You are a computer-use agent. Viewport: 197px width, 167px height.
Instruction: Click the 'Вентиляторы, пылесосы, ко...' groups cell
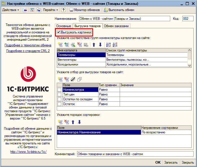pyautogui.click(x=146, y=60)
